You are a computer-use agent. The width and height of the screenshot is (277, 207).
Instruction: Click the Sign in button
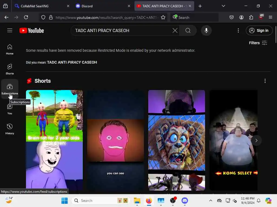pos(259,30)
